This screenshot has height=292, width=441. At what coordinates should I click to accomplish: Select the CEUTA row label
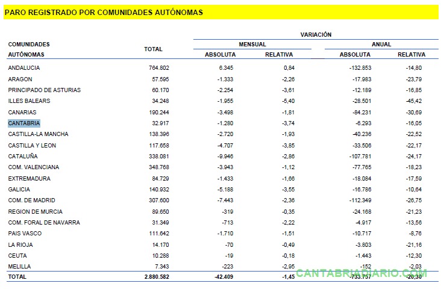coord(17,256)
